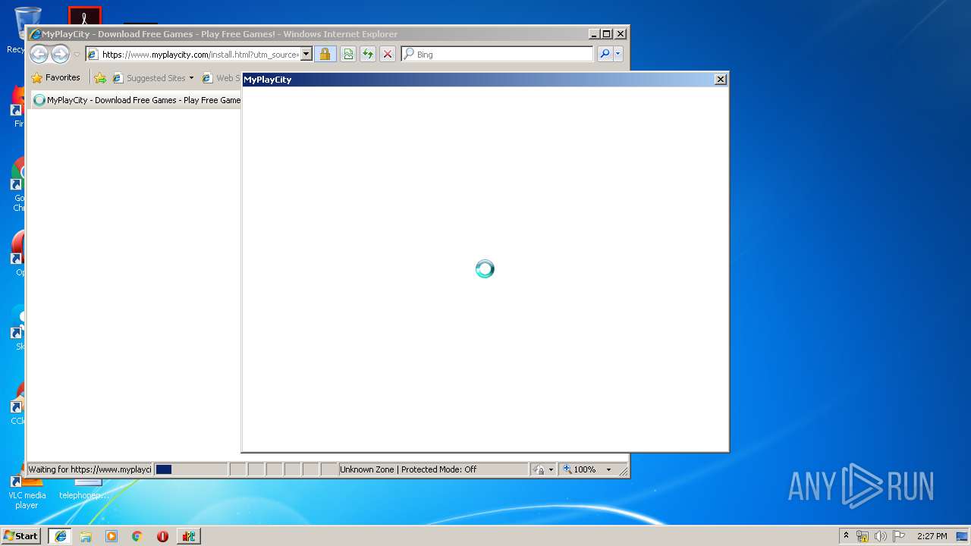971x546 pixels.
Task: Click the Show Desktop button
Action: click(x=963, y=535)
